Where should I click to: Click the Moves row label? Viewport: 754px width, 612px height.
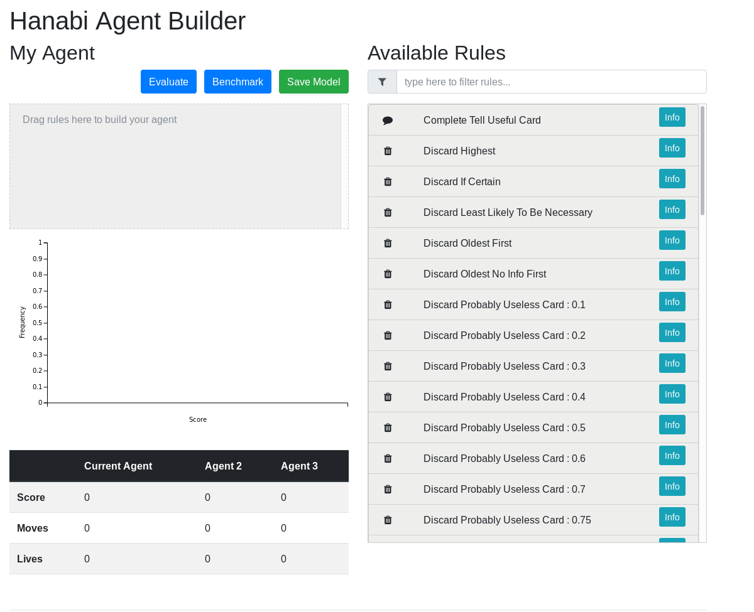click(33, 528)
